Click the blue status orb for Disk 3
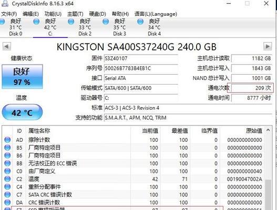The height and width of the screenshot is (210, 277). coord(106,22)
